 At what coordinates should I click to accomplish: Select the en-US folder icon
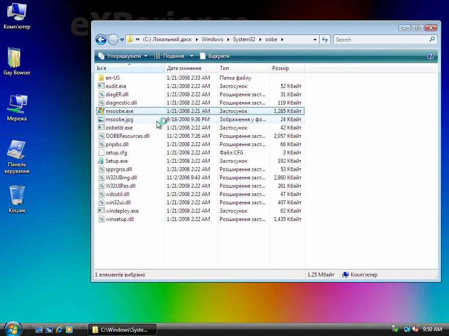point(101,78)
